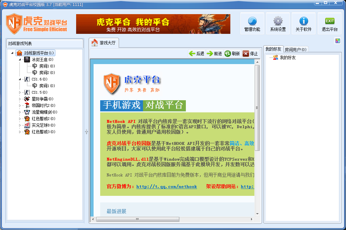Refresh page with 刷新 button
The image size is (346, 230).
[232, 54]
